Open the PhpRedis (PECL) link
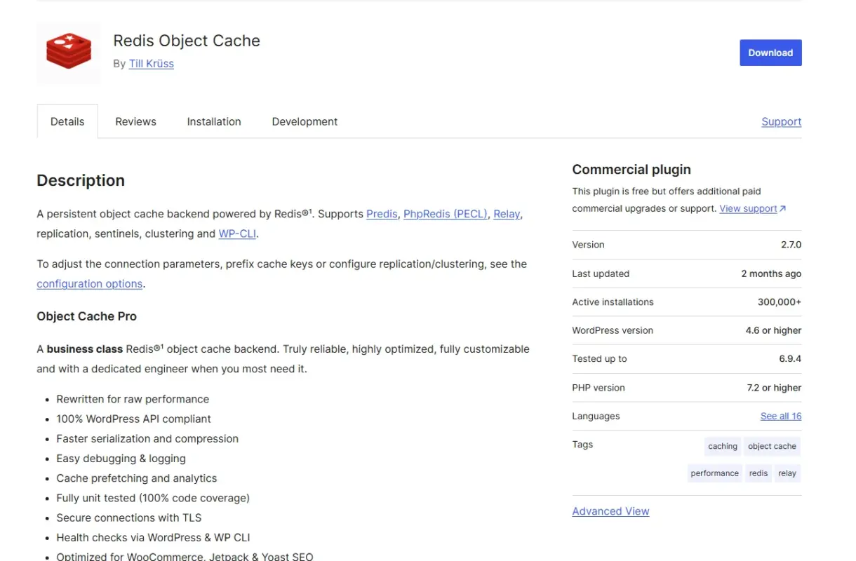Image resolution: width=856 pixels, height=561 pixels. (446, 214)
